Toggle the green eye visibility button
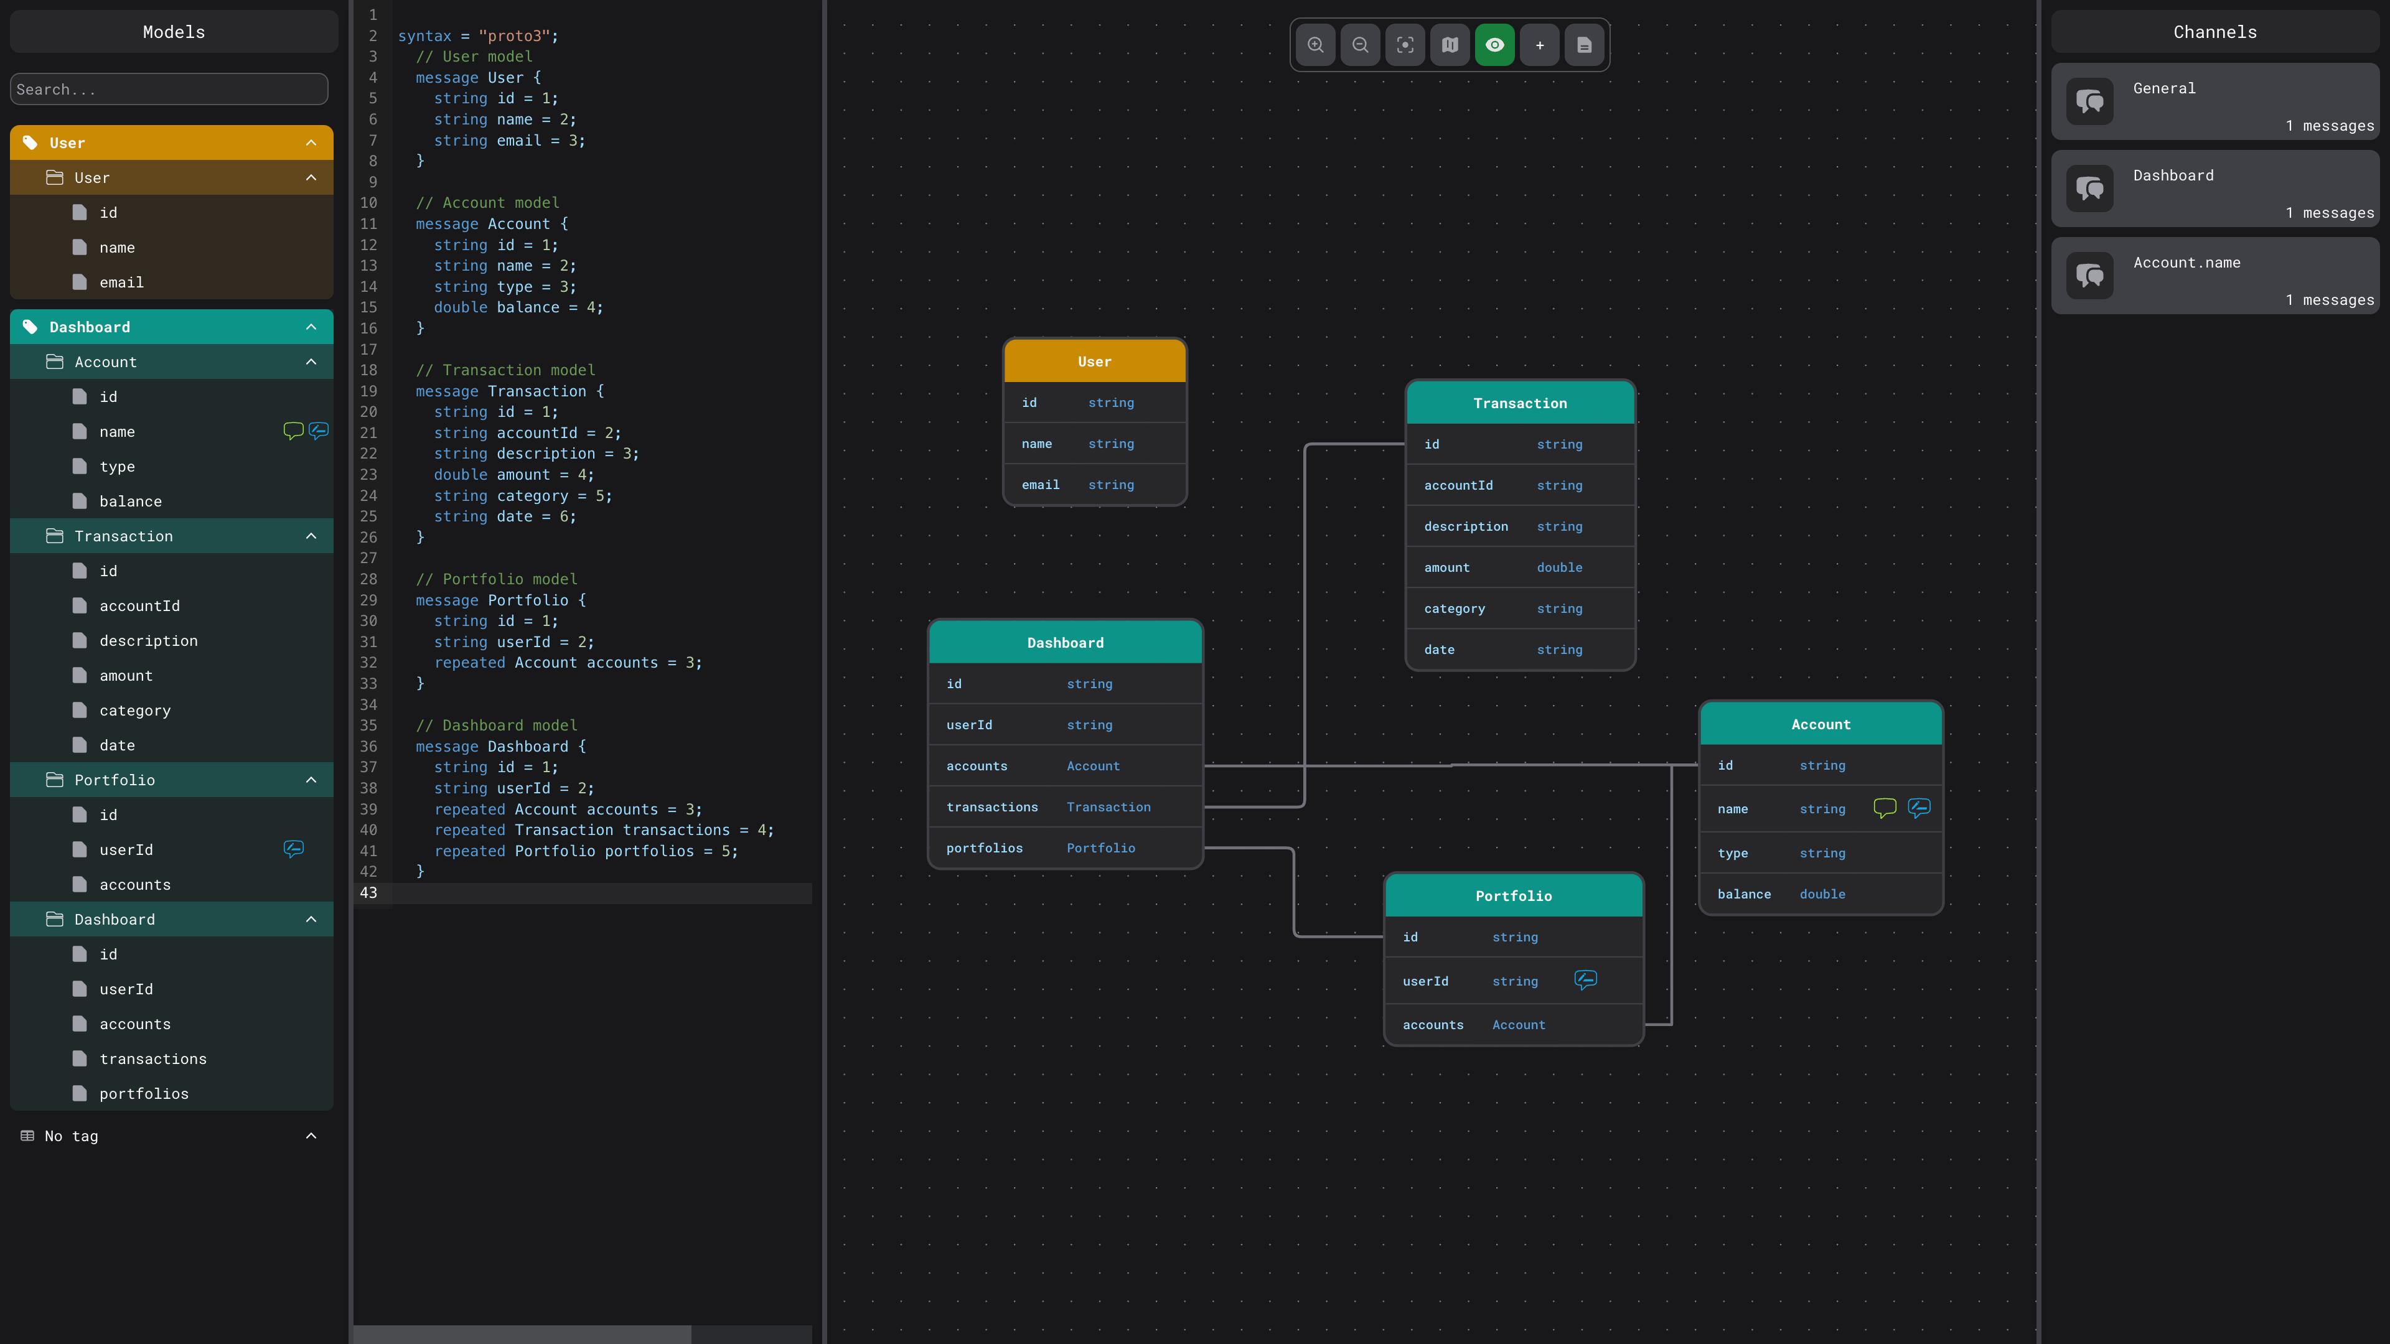Screen dimensions: 2390x1344 tap(1494, 45)
